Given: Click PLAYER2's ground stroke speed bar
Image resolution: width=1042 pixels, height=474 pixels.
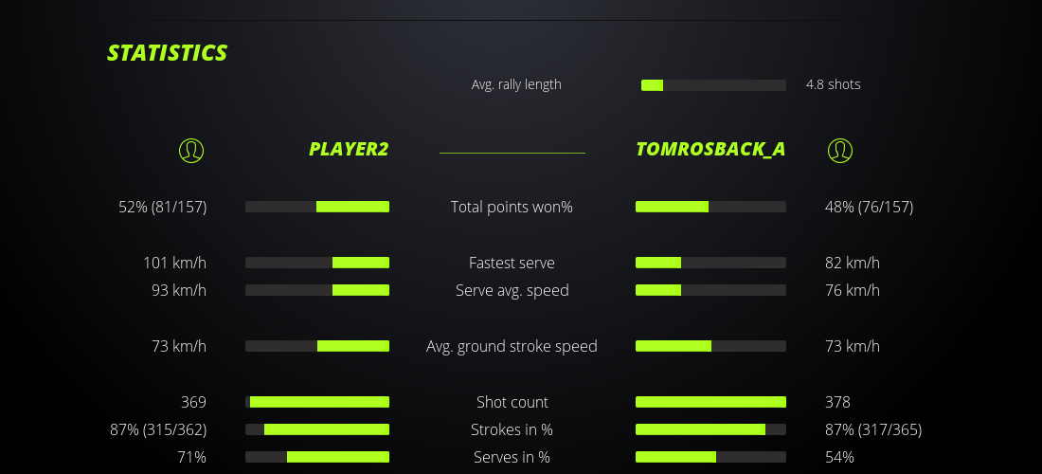Looking at the screenshot, I should click(x=317, y=346).
